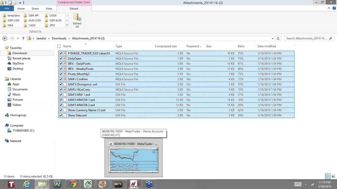Open the File menu
The image size is (337, 189).
(7, 8)
